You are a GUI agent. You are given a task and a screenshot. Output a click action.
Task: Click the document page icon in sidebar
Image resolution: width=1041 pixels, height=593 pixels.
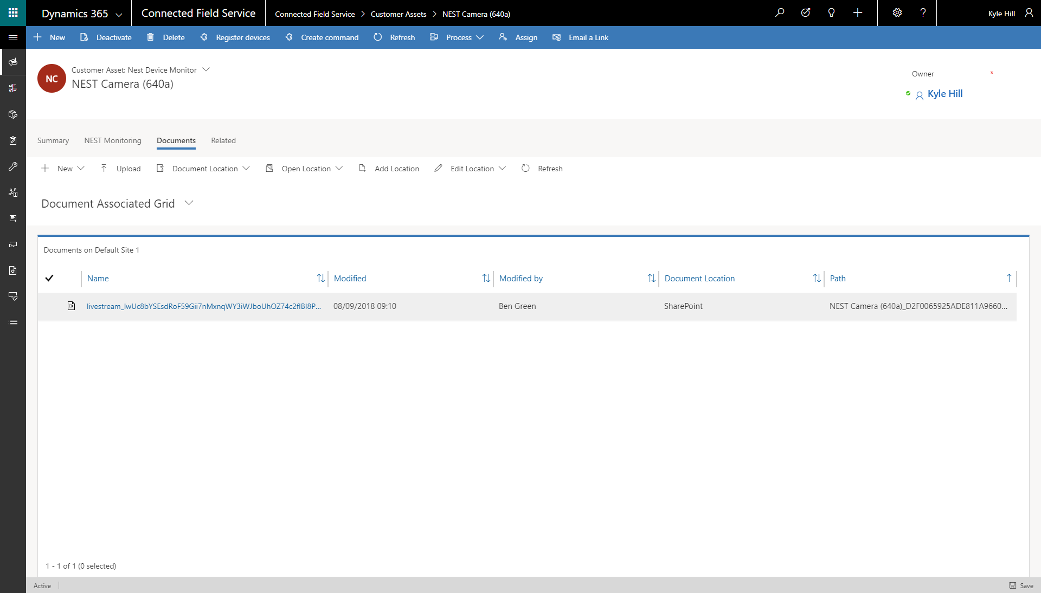click(13, 270)
